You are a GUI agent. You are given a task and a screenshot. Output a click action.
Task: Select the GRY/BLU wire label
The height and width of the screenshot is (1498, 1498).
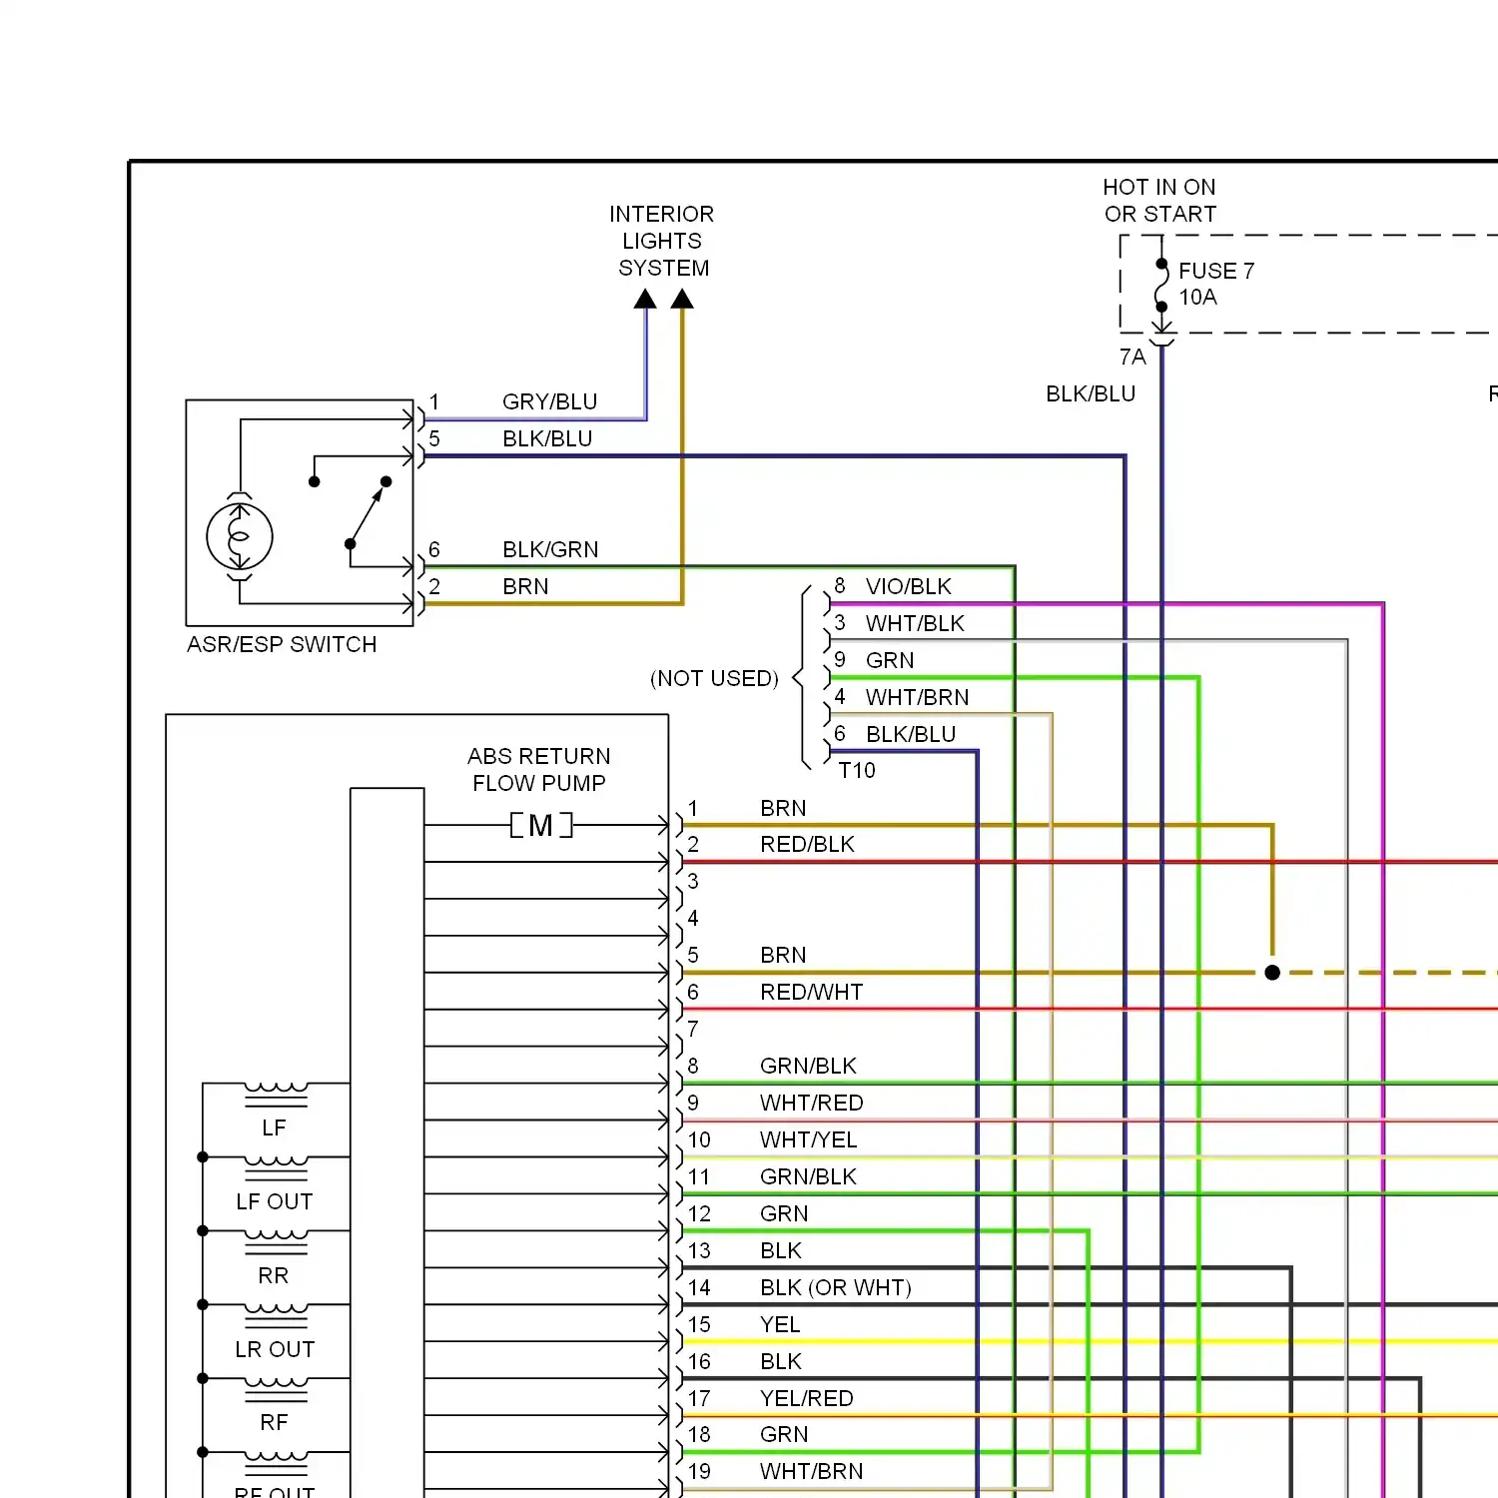(549, 401)
